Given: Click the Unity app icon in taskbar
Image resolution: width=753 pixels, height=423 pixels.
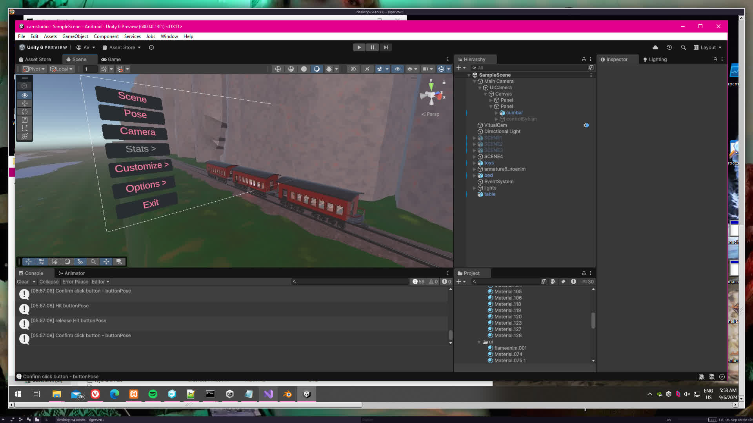Looking at the screenshot, I should (307, 394).
